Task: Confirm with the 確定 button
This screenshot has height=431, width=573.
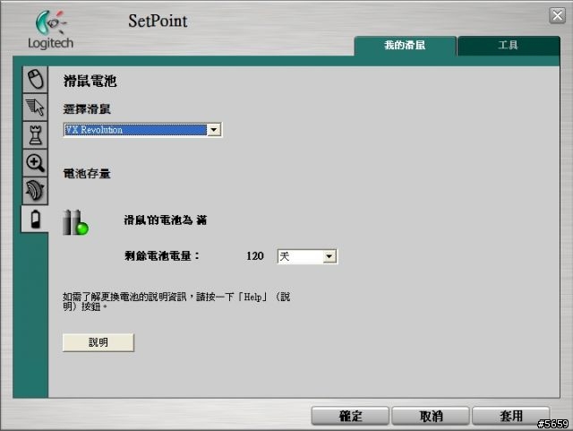Action: click(x=350, y=416)
